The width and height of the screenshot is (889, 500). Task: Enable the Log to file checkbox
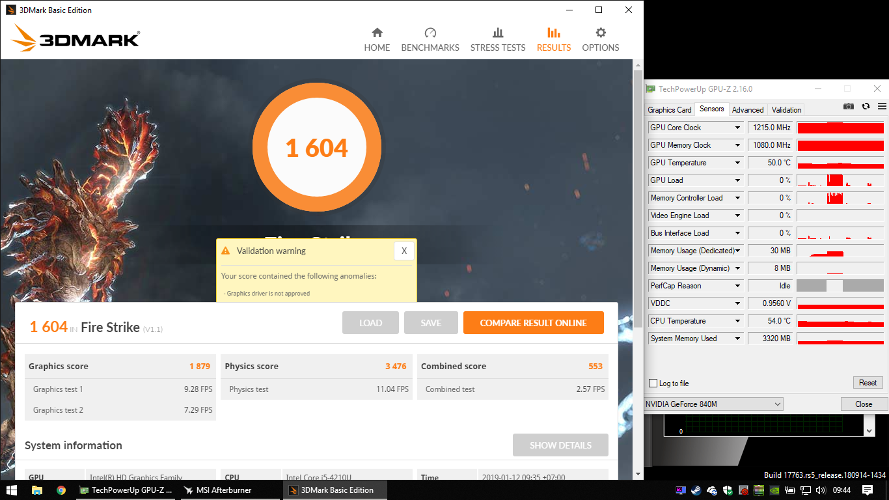pos(653,383)
